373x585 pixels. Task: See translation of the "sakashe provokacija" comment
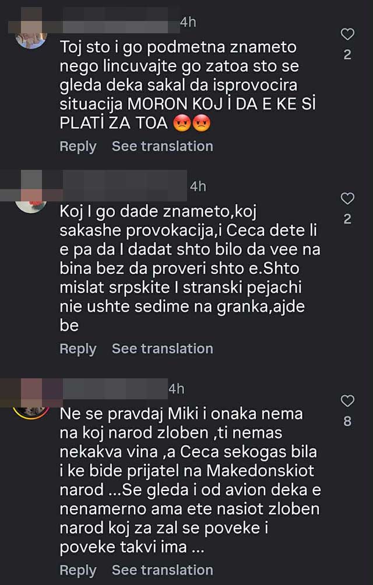coord(162,349)
